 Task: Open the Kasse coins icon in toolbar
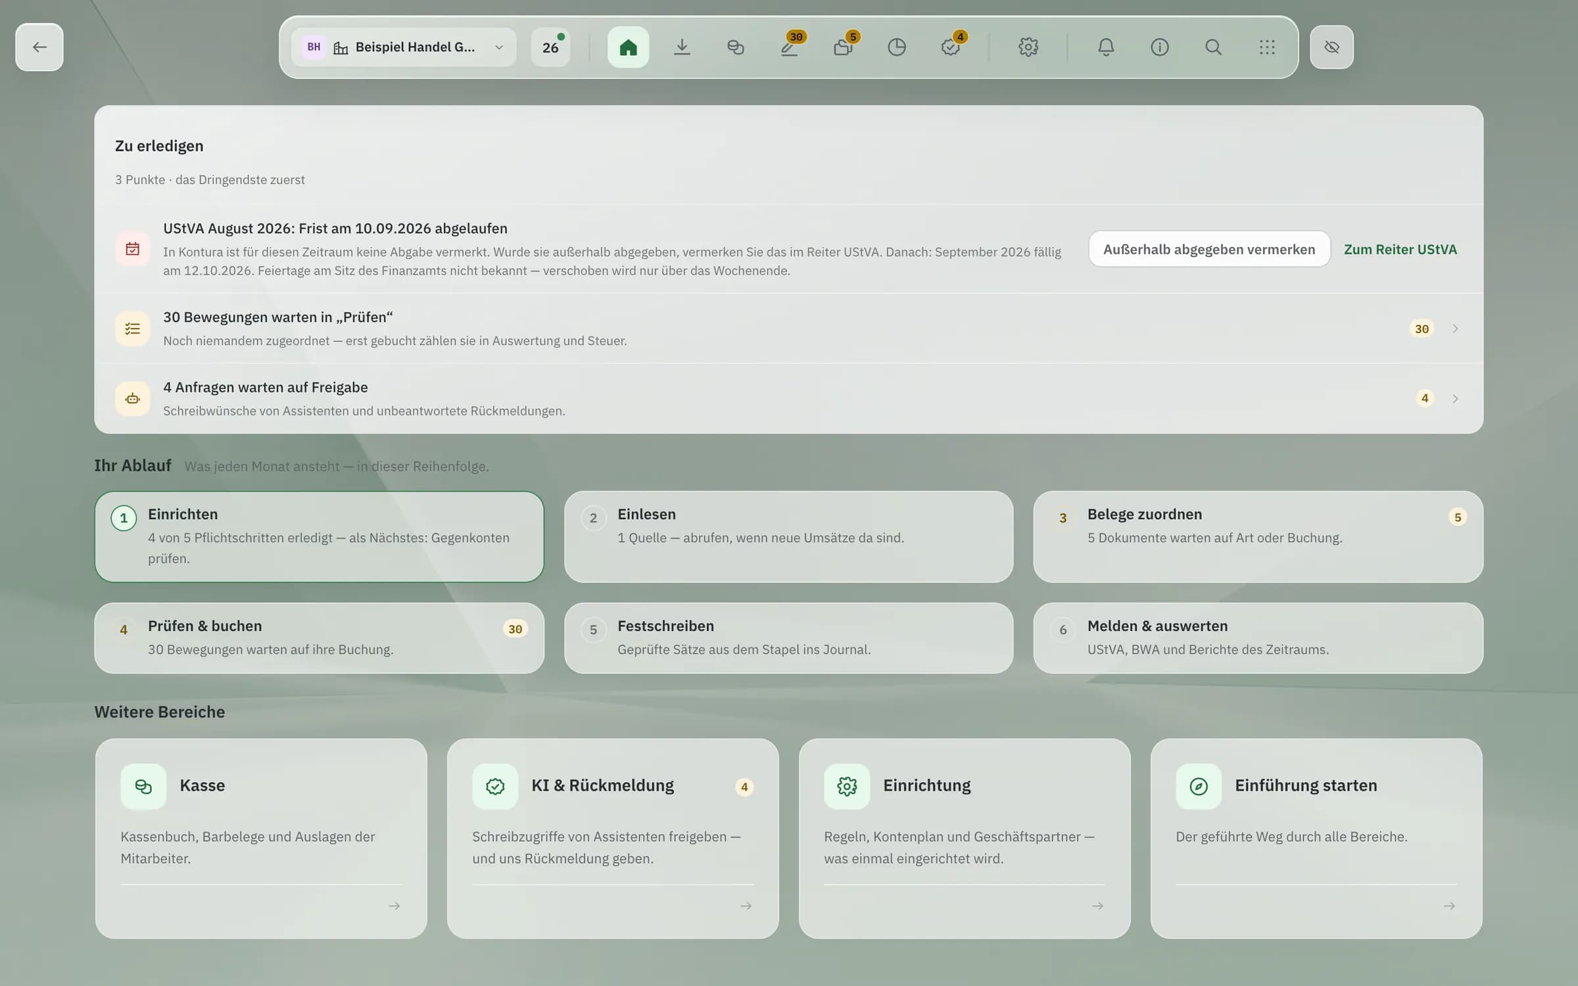736,47
